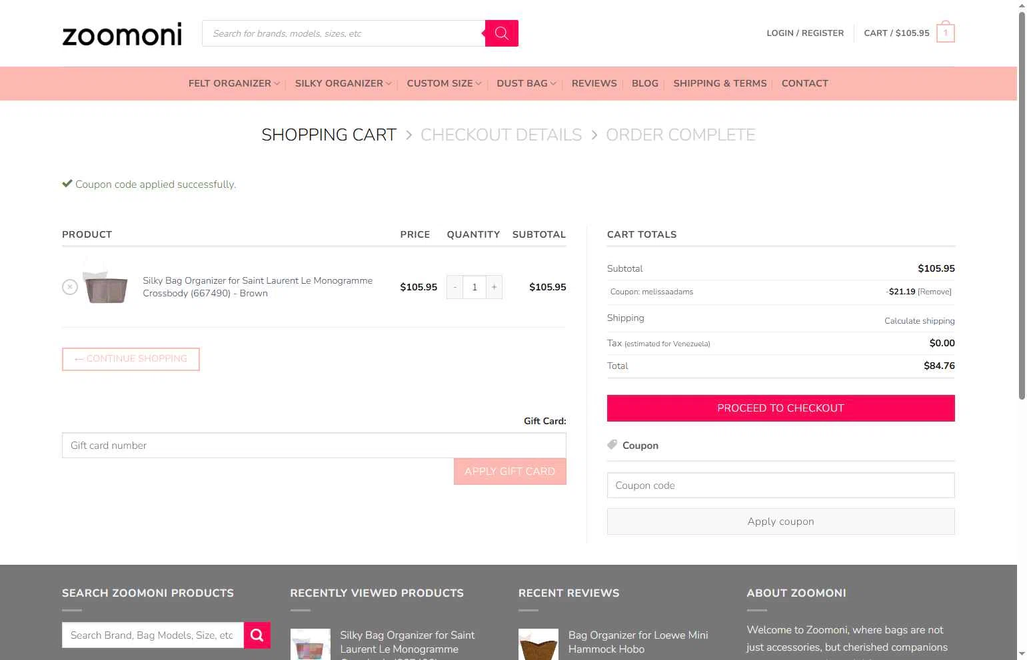Open Loewe Mini Hammock Hobo review link
This screenshot has height=660, width=1027.
[x=638, y=642]
